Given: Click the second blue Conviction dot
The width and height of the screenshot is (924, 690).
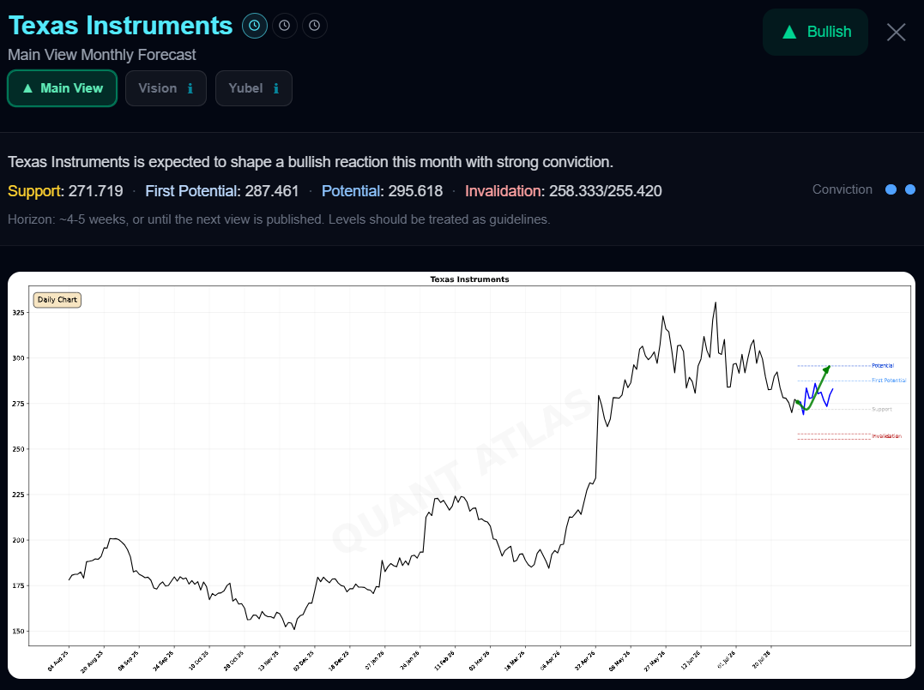Looking at the screenshot, I should tap(910, 189).
